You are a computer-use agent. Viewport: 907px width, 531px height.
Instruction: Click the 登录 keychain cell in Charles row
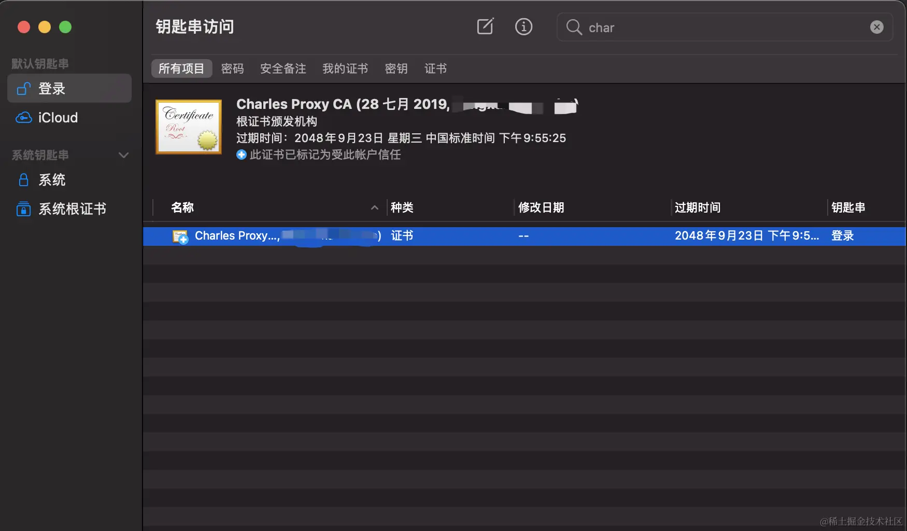(x=843, y=236)
